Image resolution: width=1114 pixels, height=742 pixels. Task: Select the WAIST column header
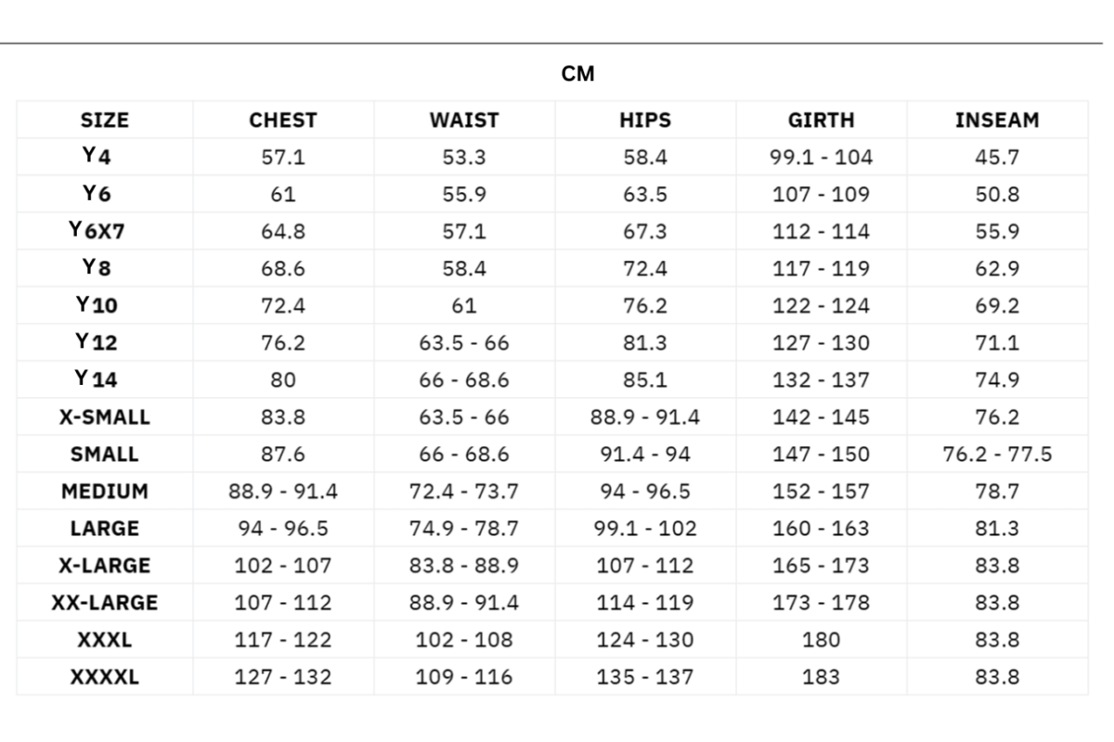pos(464,121)
